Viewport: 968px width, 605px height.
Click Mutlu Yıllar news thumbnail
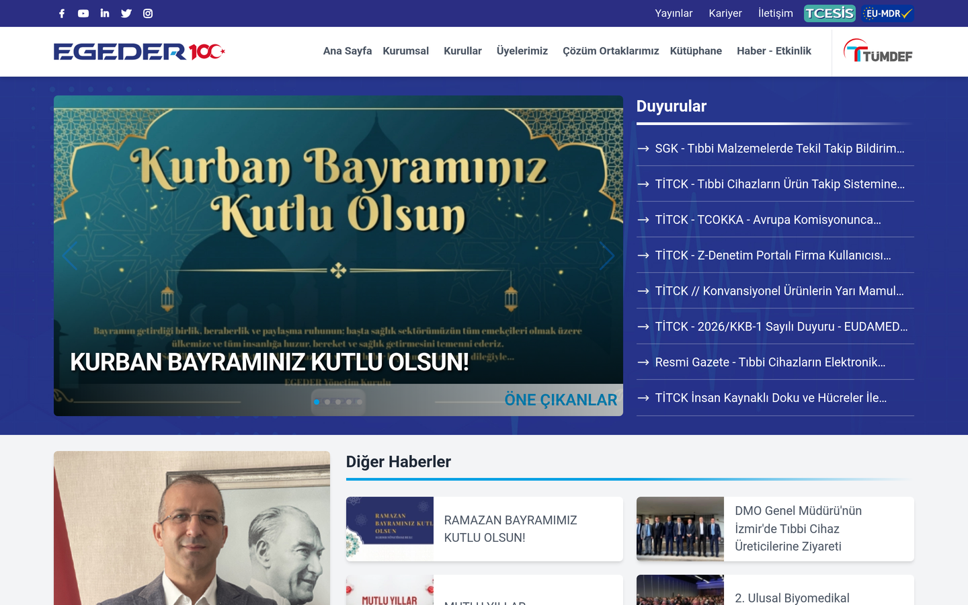click(390, 590)
